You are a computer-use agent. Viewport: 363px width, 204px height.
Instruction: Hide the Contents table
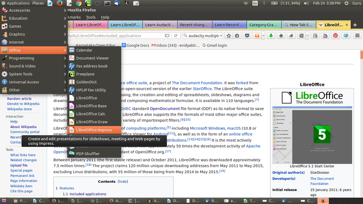[123, 182]
